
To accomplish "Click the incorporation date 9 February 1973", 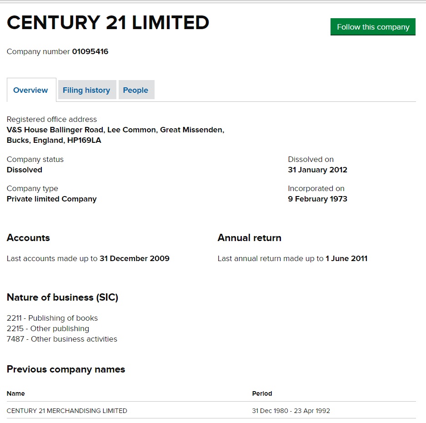I will coord(317,199).
